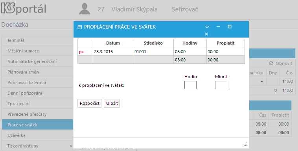Click the Proplatit column header in dialog
The height and width of the screenshot is (151, 298).
pyautogui.click(x=226, y=43)
